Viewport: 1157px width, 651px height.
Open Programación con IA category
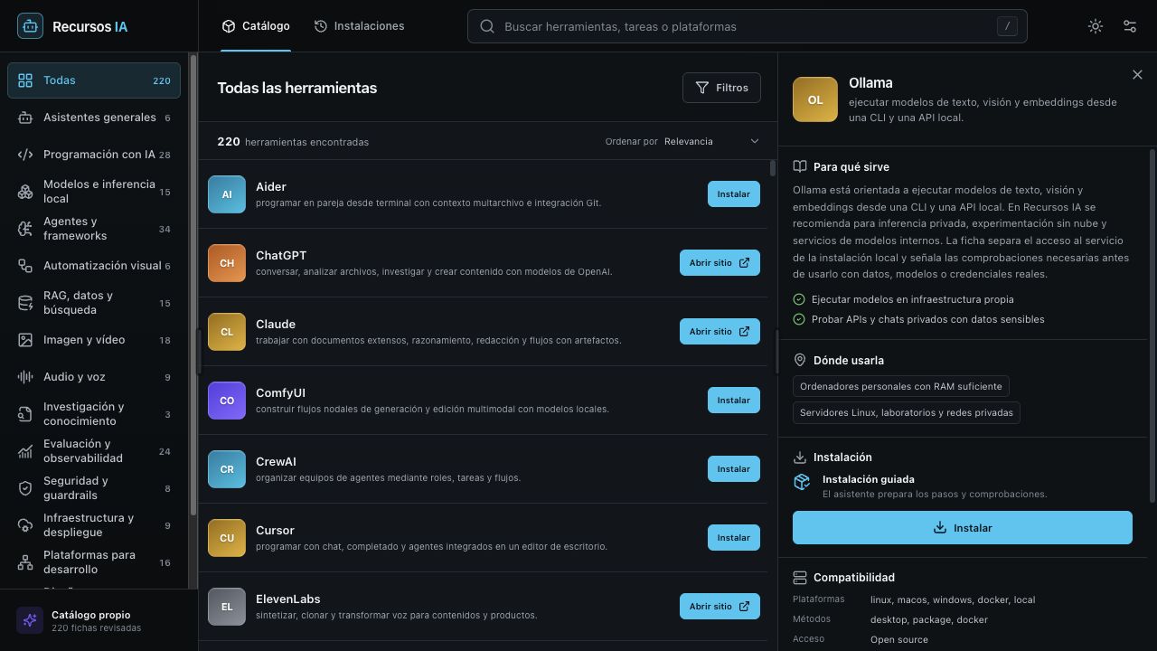point(94,155)
